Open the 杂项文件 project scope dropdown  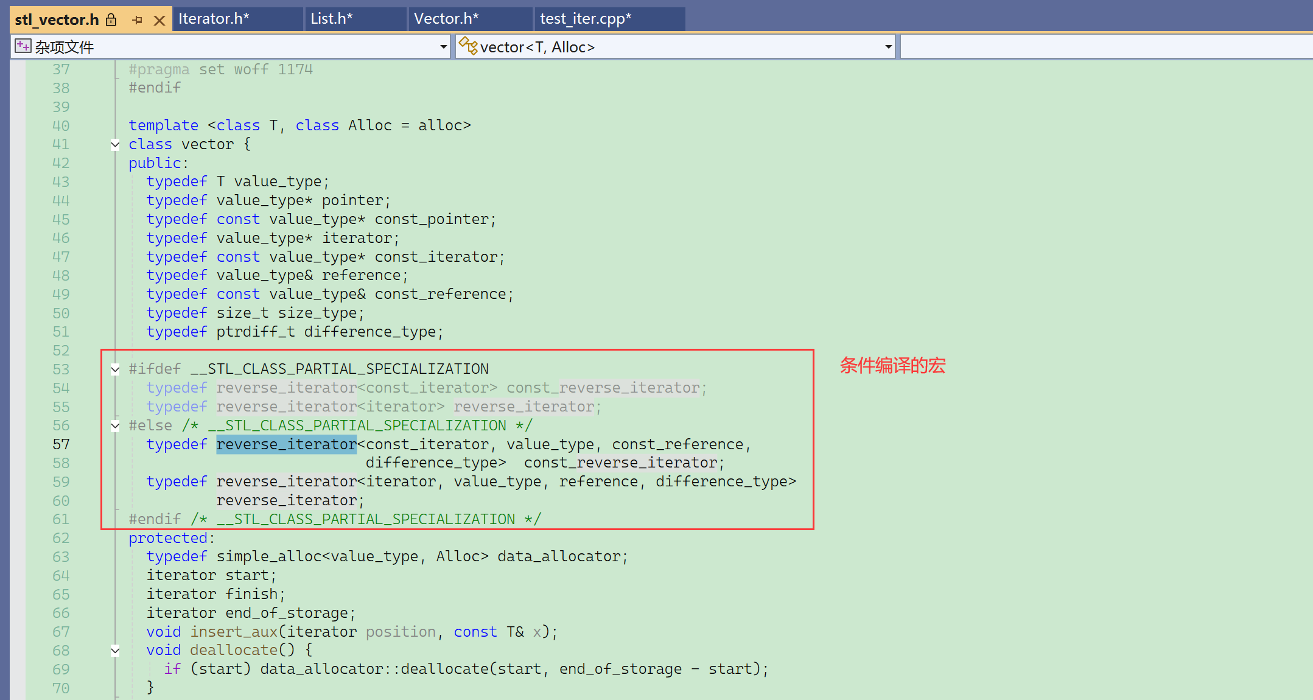443,47
